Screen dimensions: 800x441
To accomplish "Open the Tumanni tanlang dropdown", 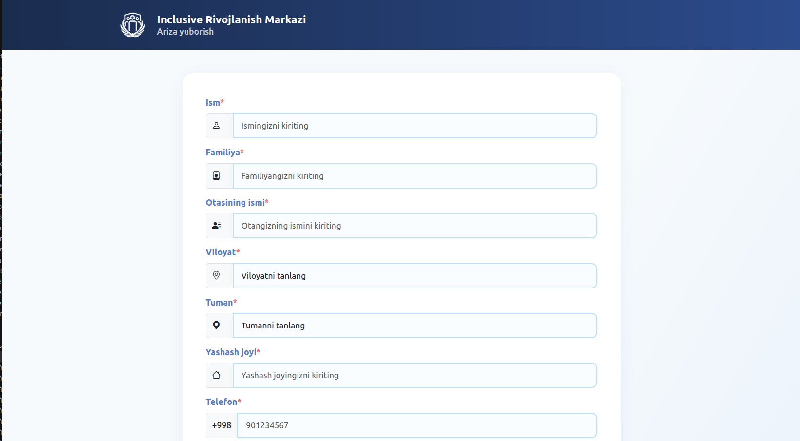I will tap(415, 325).
